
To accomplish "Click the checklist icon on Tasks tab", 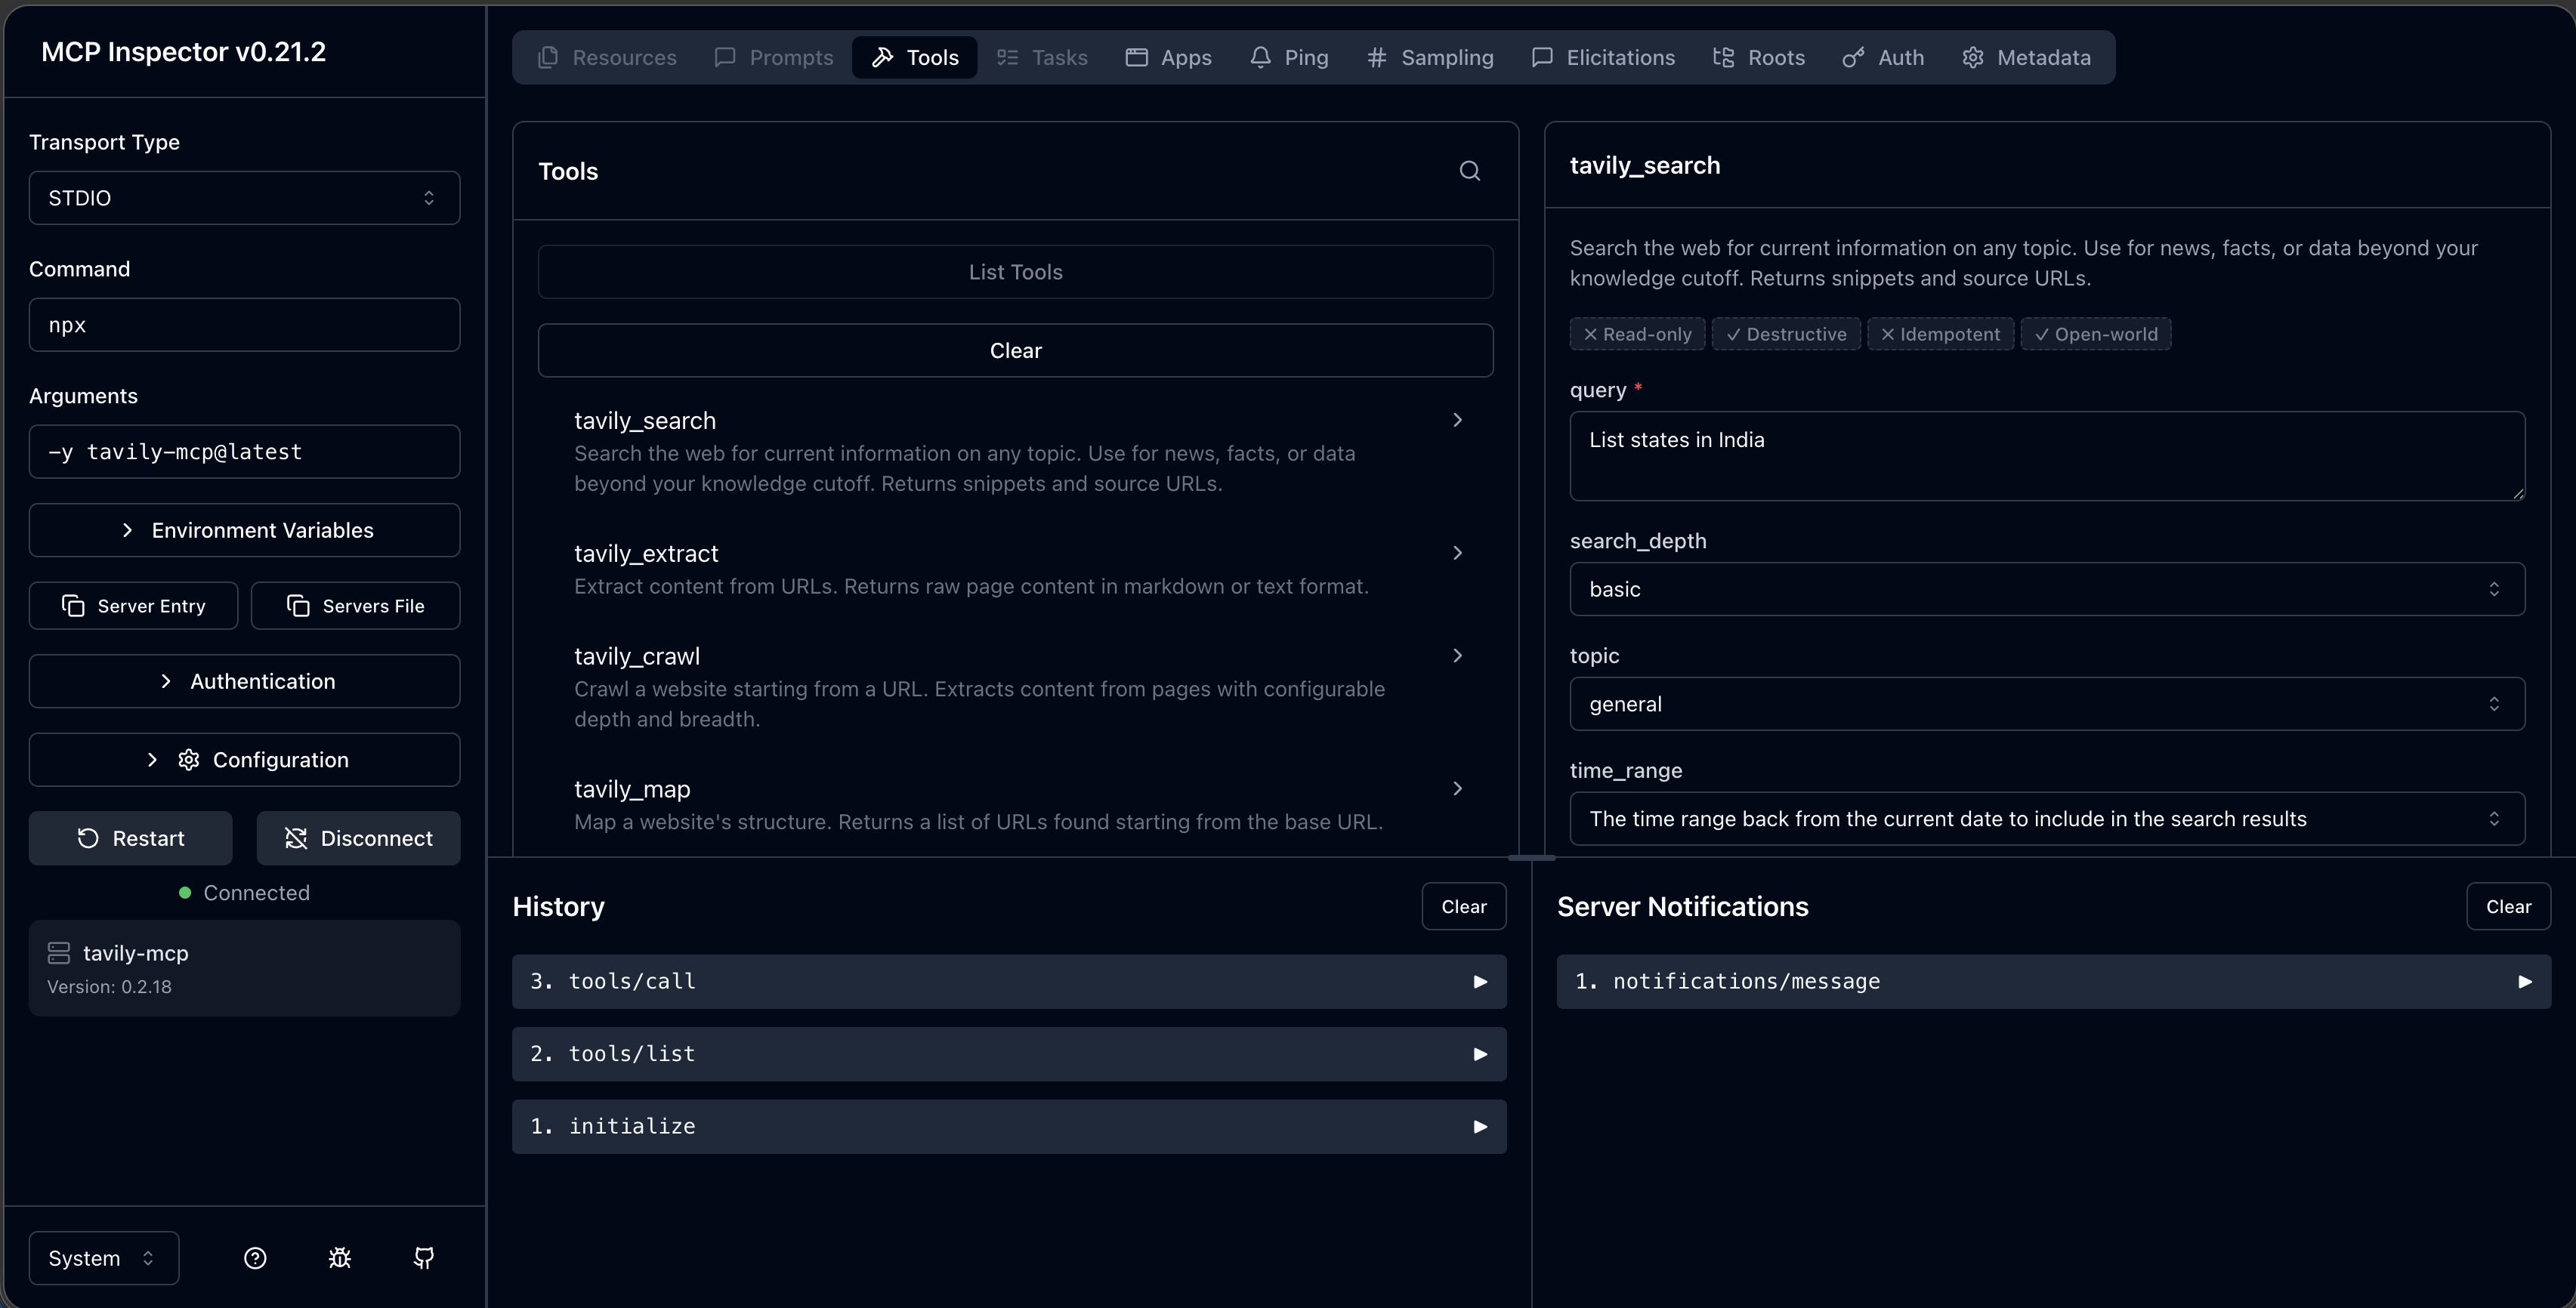I will coord(1007,58).
